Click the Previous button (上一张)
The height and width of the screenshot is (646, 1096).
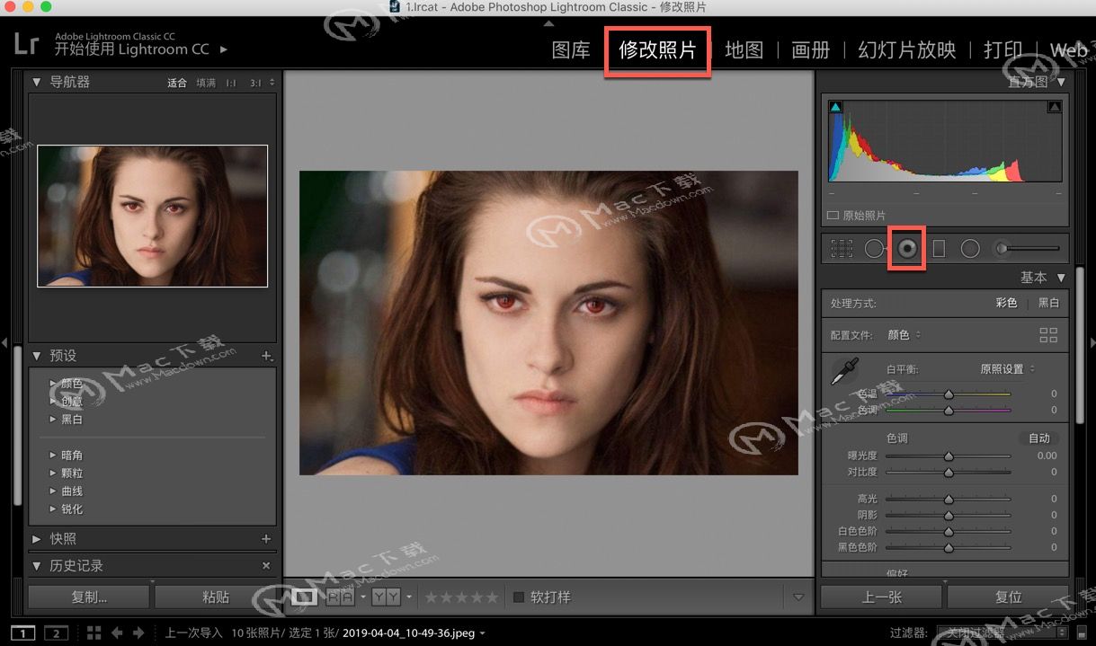pyautogui.click(x=881, y=597)
